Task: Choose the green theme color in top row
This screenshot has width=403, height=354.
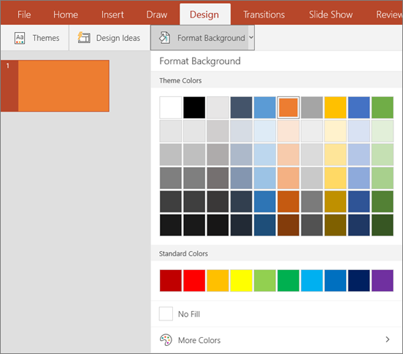Action: (382, 107)
